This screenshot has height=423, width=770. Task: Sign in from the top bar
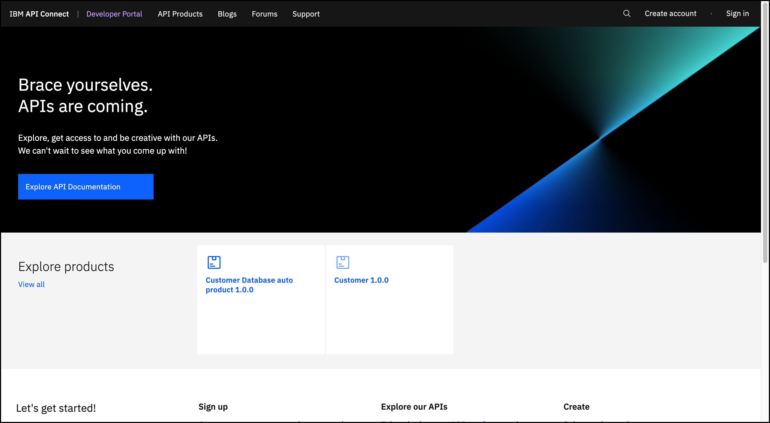click(737, 13)
